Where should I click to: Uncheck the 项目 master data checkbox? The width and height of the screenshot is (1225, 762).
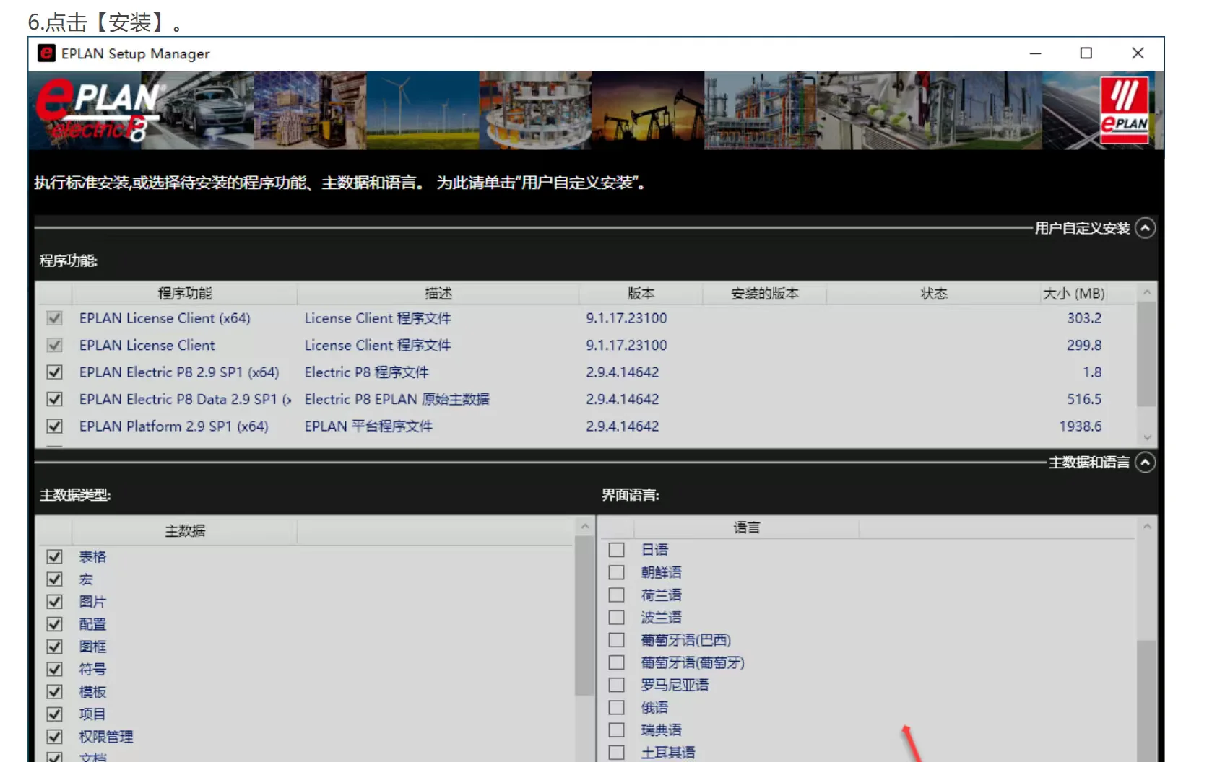[54, 714]
